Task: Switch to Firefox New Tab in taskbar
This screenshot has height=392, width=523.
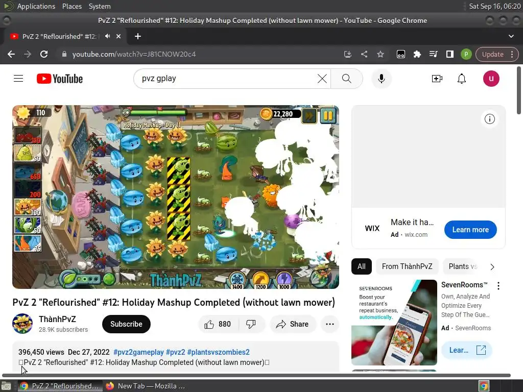Action: tap(146, 386)
